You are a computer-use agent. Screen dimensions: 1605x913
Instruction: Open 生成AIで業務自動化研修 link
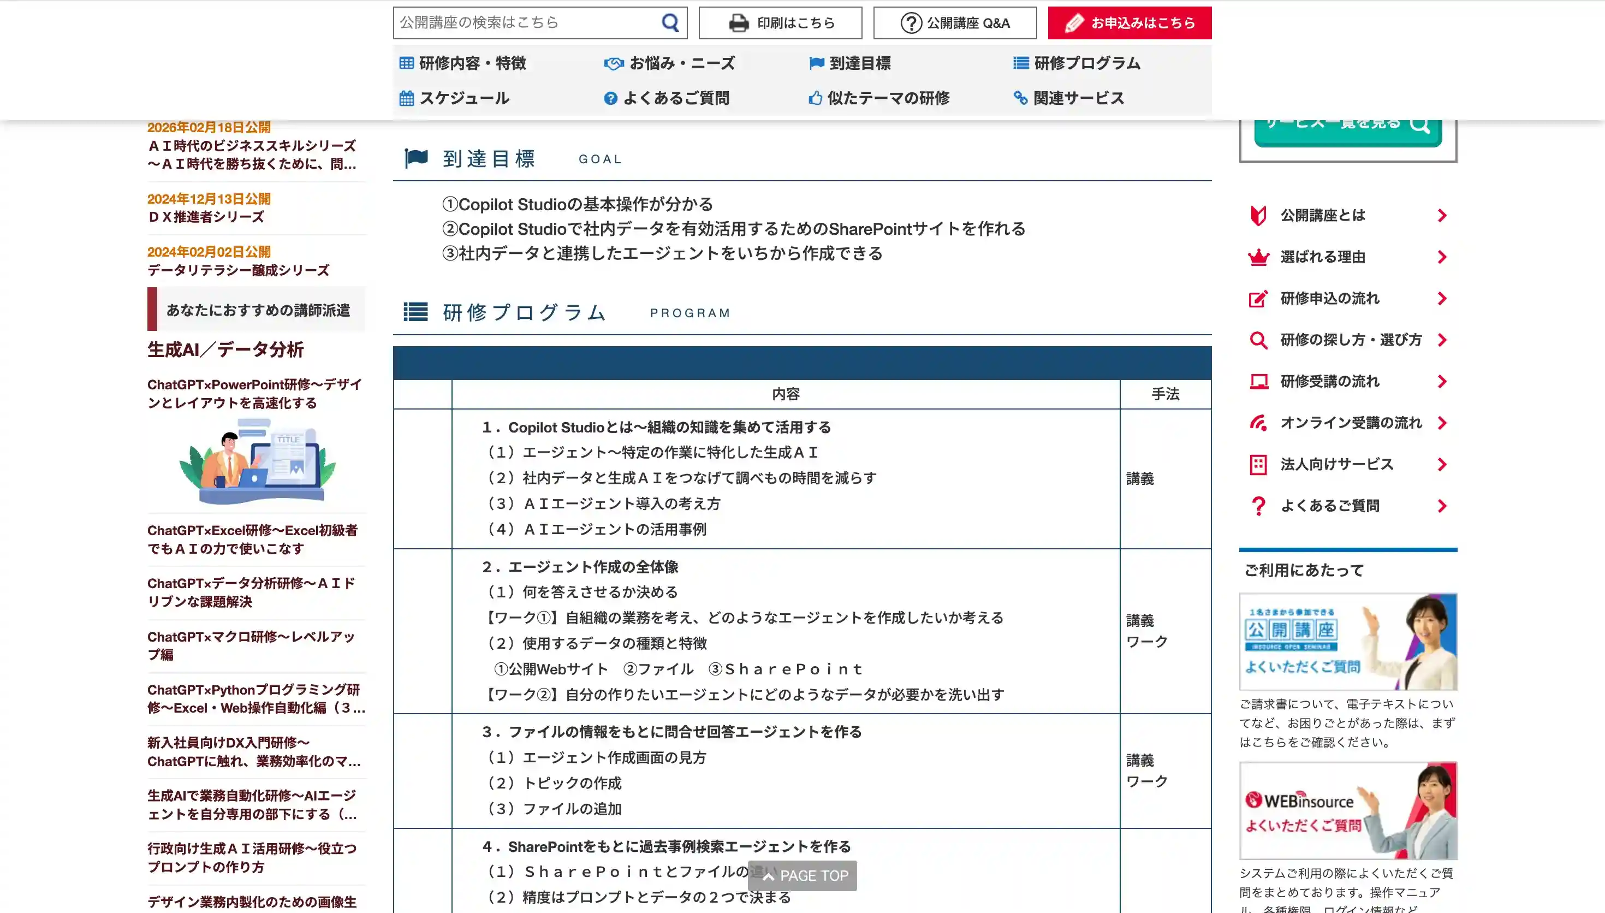coord(253,805)
